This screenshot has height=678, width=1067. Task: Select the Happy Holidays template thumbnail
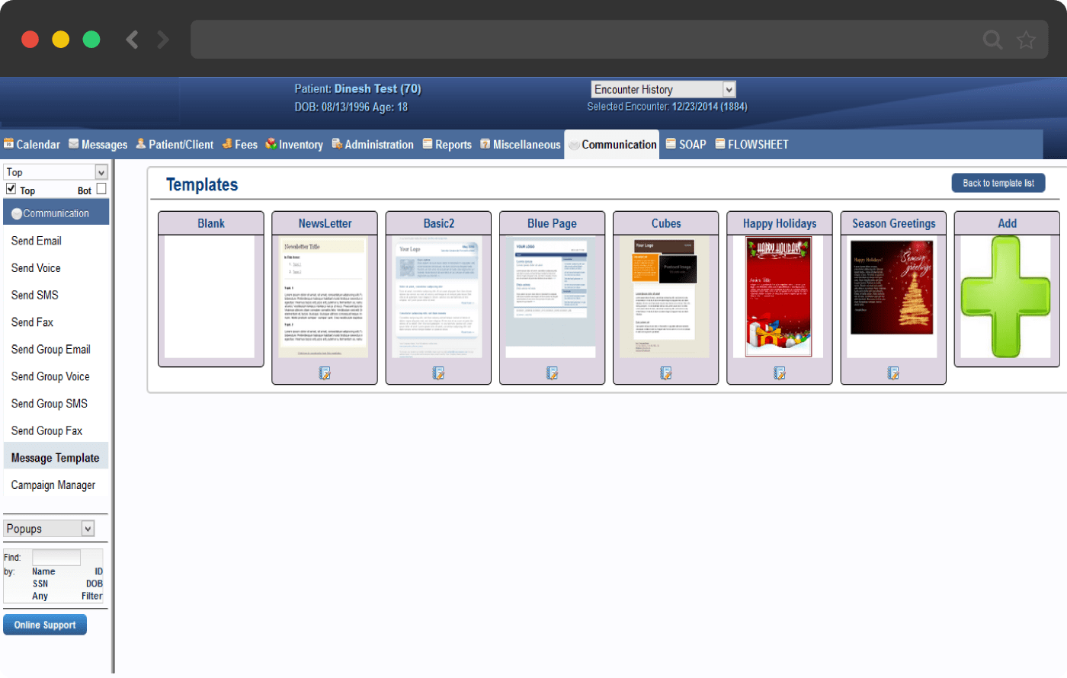pyautogui.click(x=778, y=297)
